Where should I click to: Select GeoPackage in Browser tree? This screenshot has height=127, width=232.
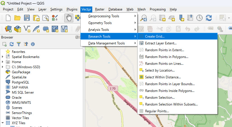click(x=21, y=72)
